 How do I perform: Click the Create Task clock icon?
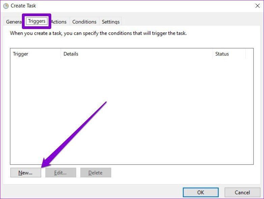[x=6, y=6]
